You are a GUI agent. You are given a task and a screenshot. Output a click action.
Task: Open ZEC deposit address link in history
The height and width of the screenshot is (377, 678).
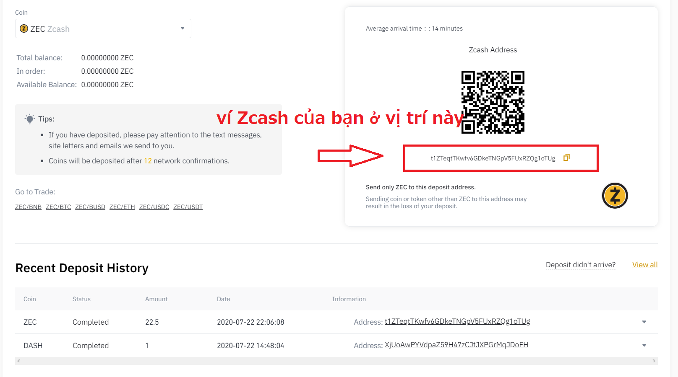click(x=457, y=321)
